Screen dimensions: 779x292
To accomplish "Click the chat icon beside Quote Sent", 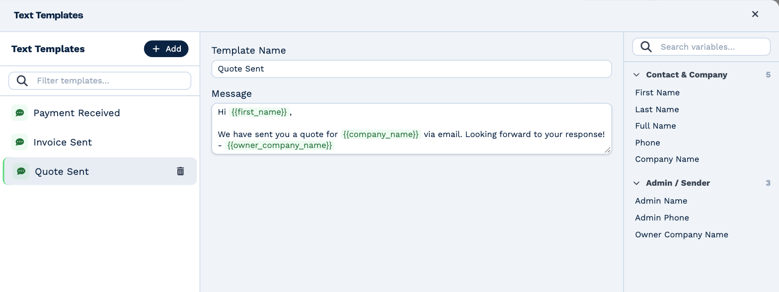I will coord(21,171).
